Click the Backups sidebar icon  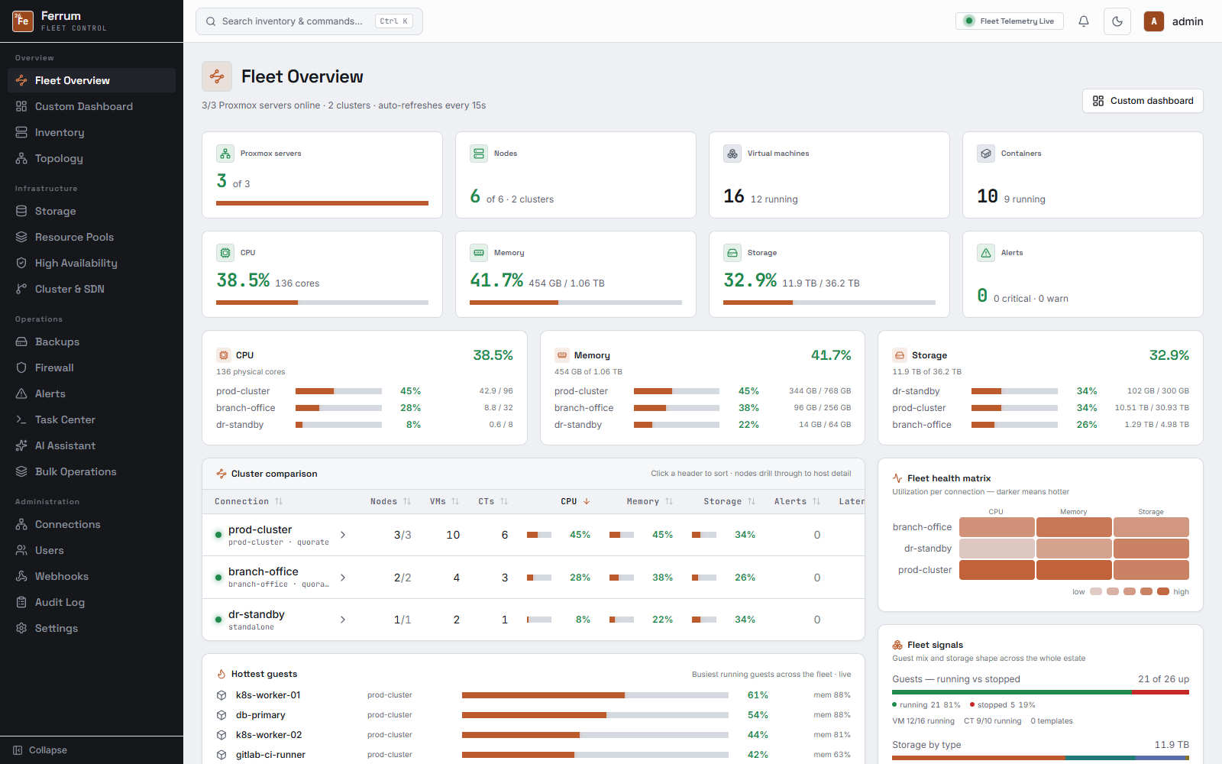coord(21,342)
